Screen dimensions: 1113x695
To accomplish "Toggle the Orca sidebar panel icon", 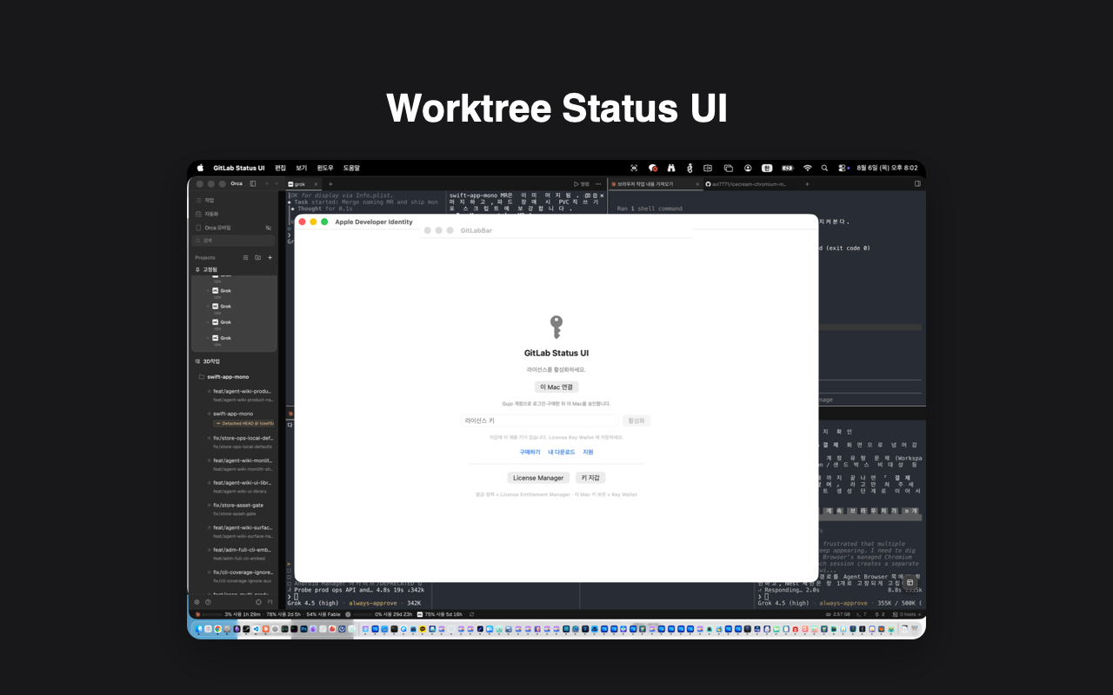I will (x=253, y=183).
